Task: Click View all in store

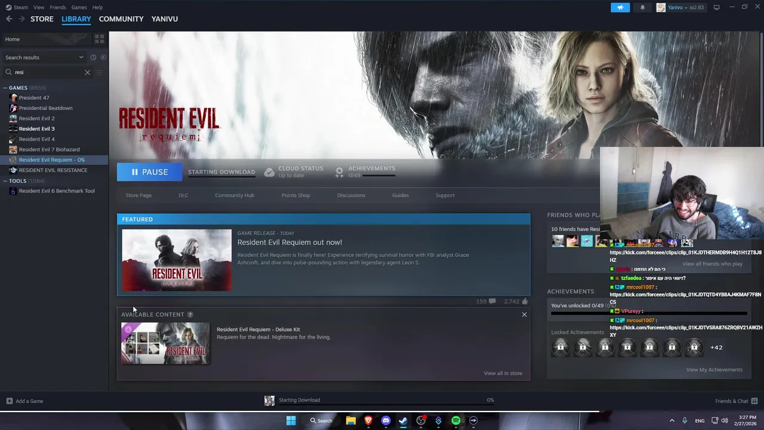Action: tap(503, 373)
